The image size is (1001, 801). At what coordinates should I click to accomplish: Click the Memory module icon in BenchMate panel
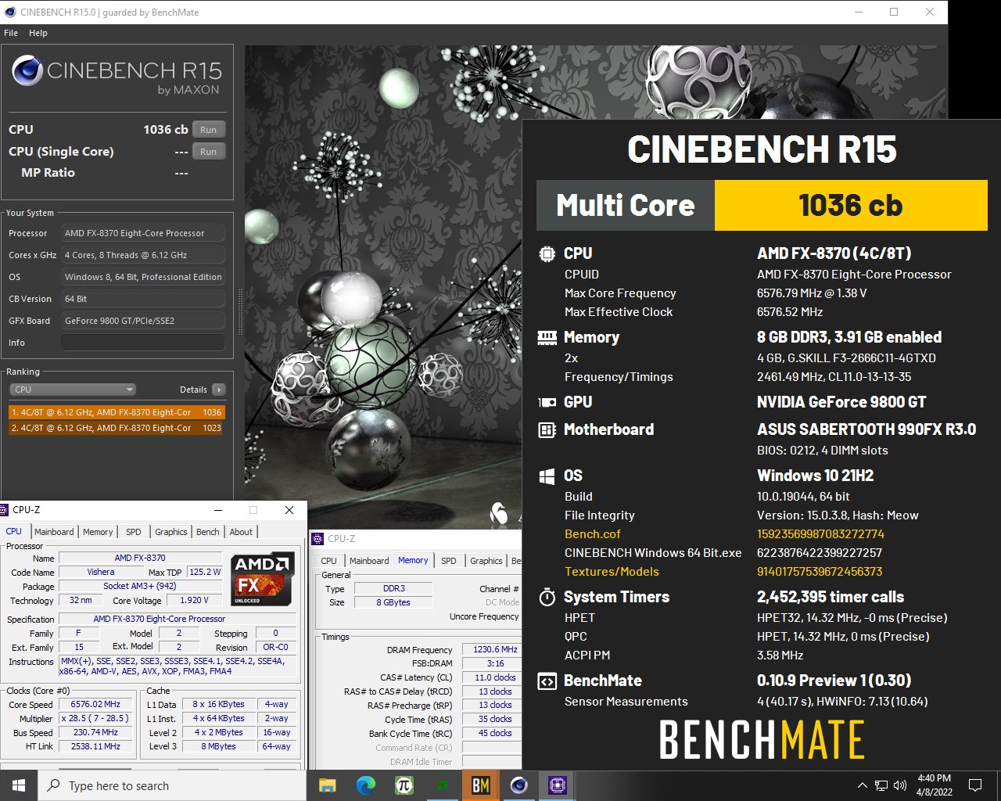pyautogui.click(x=547, y=338)
